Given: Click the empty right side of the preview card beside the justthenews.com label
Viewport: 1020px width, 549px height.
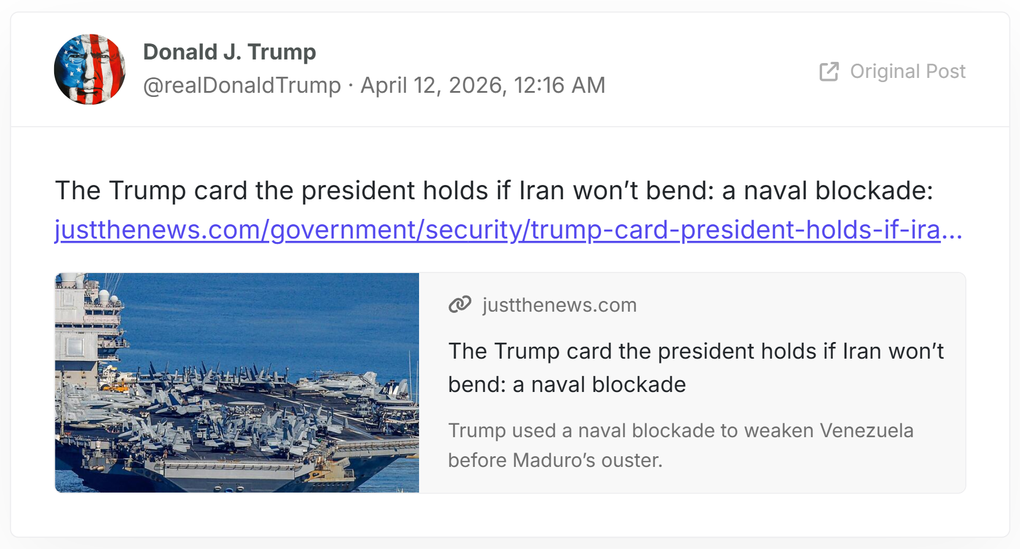Looking at the screenshot, I should click(802, 305).
